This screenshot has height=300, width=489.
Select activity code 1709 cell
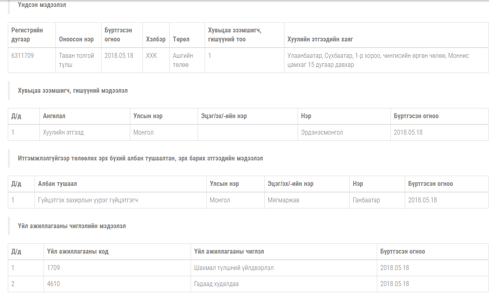(53, 268)
